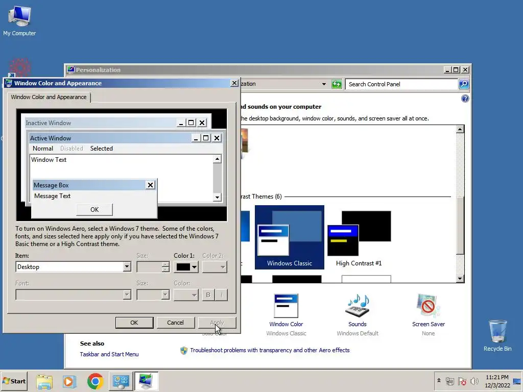
Task: Click OK inside the preview Message Box
Action: tap(94, 210)
